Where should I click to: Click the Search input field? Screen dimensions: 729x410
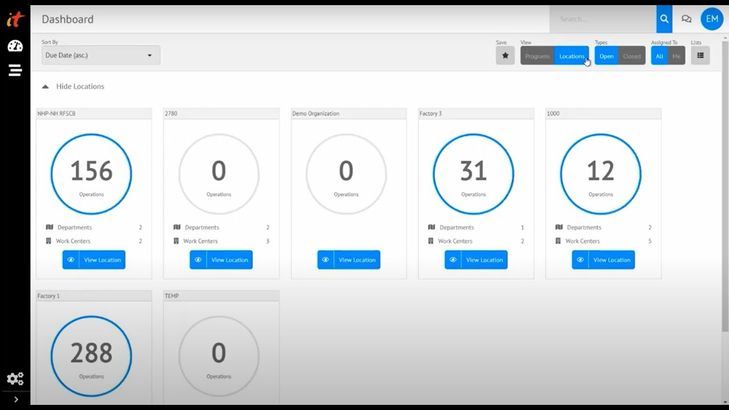click(x=603, y=19)
